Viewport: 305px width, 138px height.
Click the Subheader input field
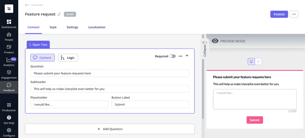(110, 89)
